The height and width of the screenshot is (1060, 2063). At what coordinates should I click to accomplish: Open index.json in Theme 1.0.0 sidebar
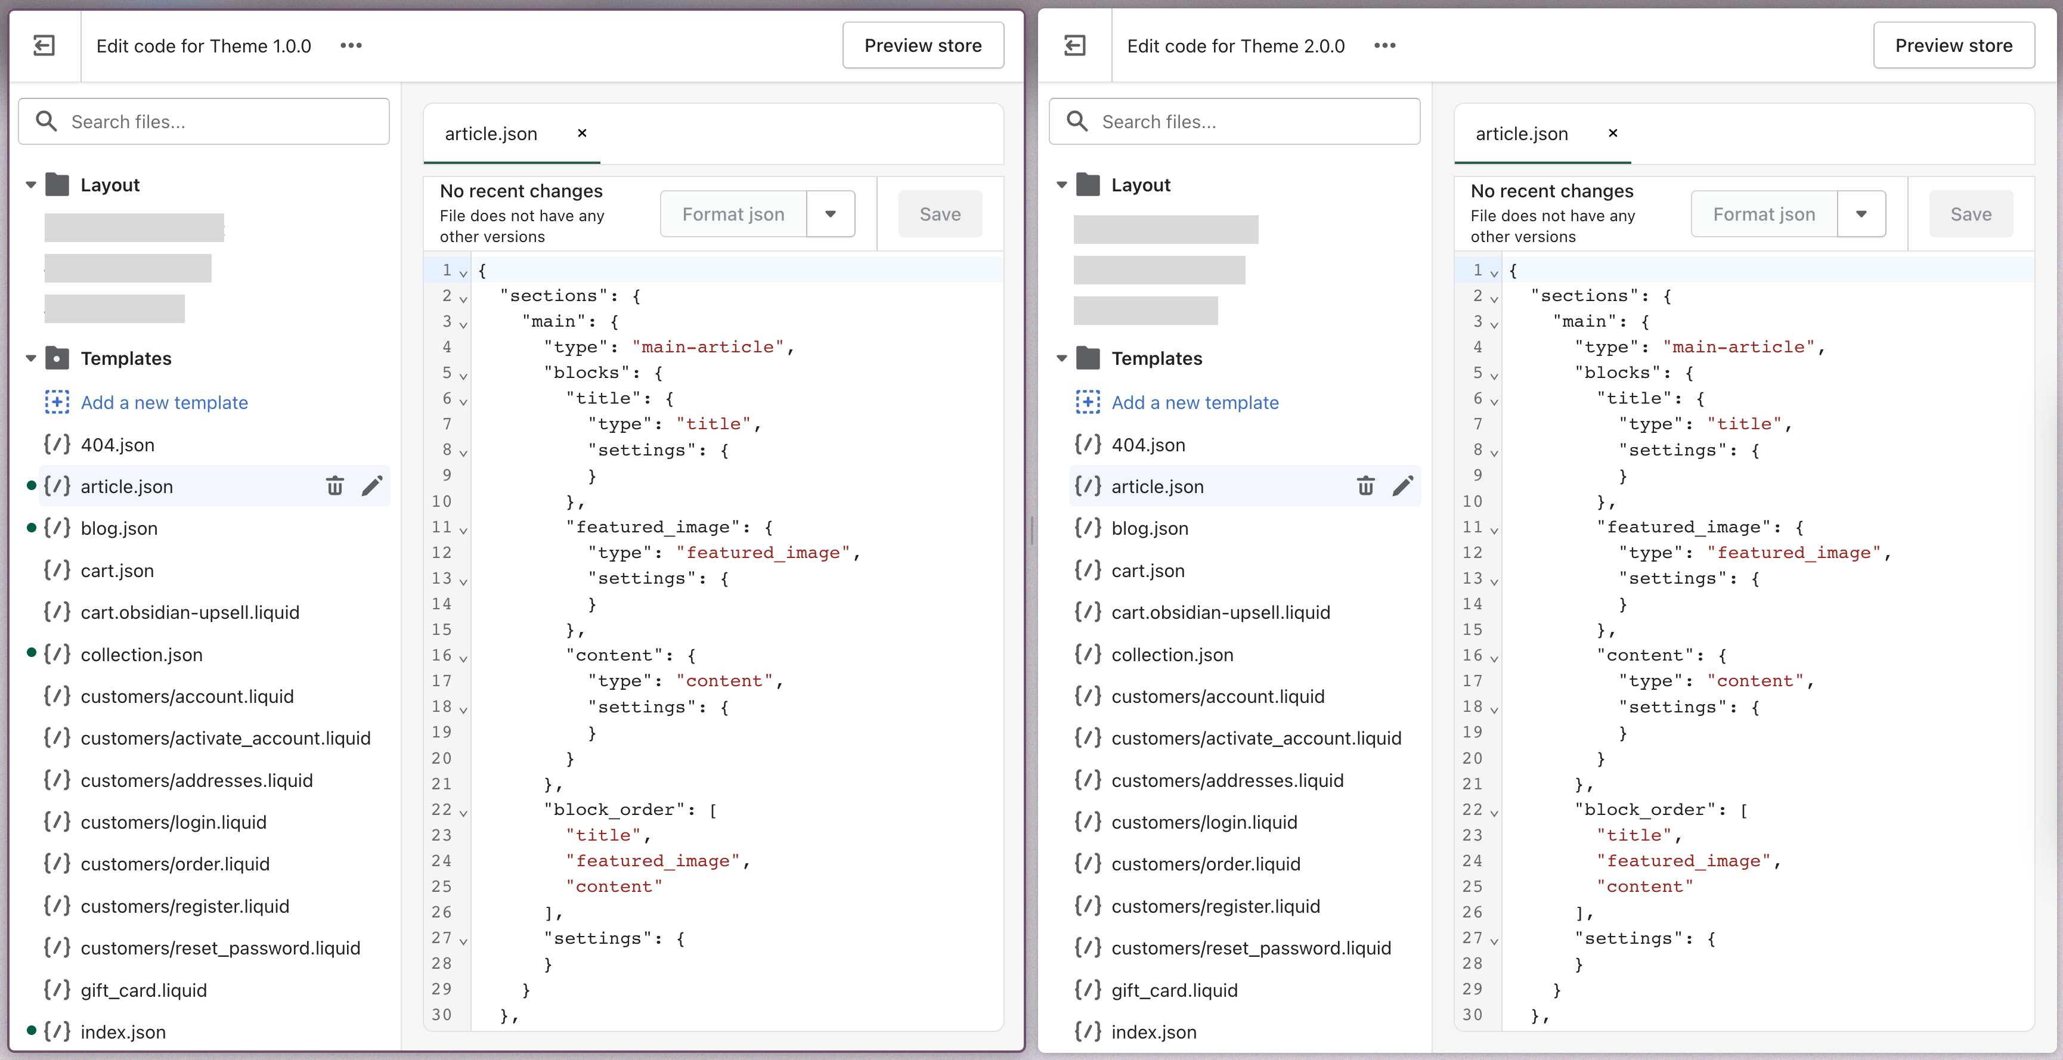[x=123, y=1031]
